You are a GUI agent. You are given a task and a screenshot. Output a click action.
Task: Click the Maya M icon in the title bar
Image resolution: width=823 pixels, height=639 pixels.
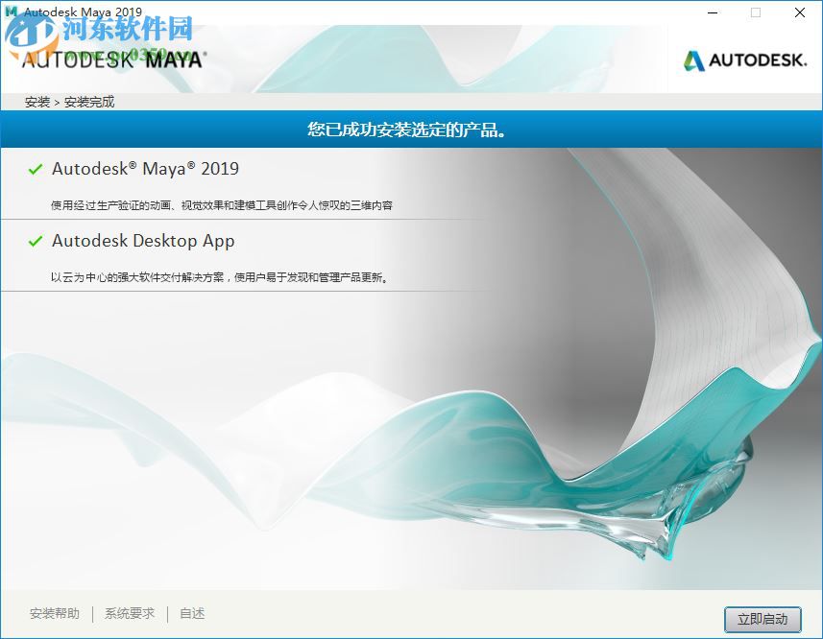[11, 11]
